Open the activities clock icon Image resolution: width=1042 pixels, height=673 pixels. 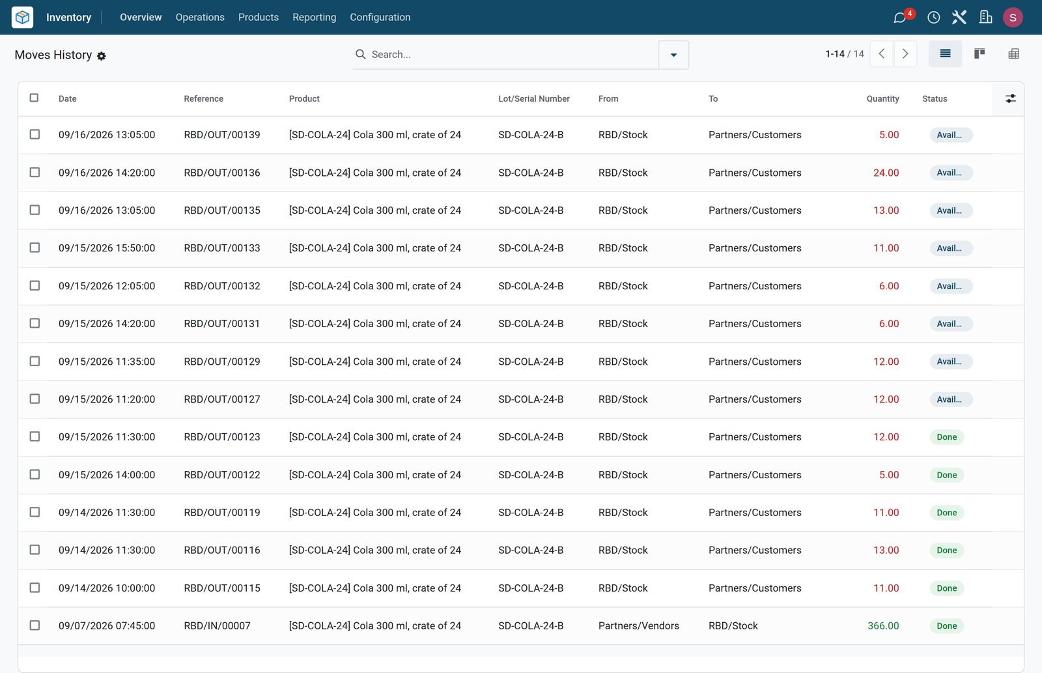point(933,18)
